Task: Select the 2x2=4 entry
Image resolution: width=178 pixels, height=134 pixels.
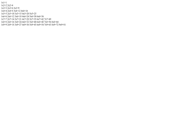Action: pos(10,5)
